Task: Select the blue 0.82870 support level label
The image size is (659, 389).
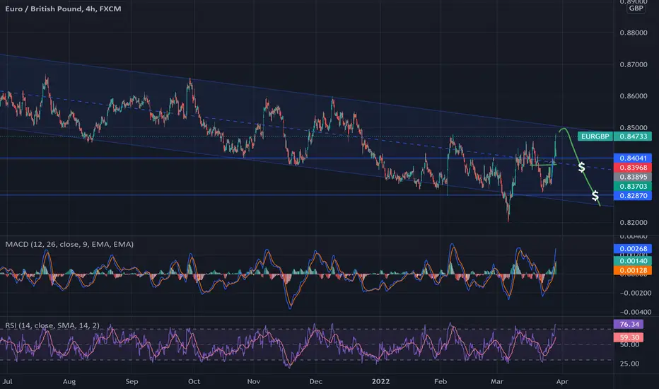Action: pyautogui.click(x=633, y=195)
